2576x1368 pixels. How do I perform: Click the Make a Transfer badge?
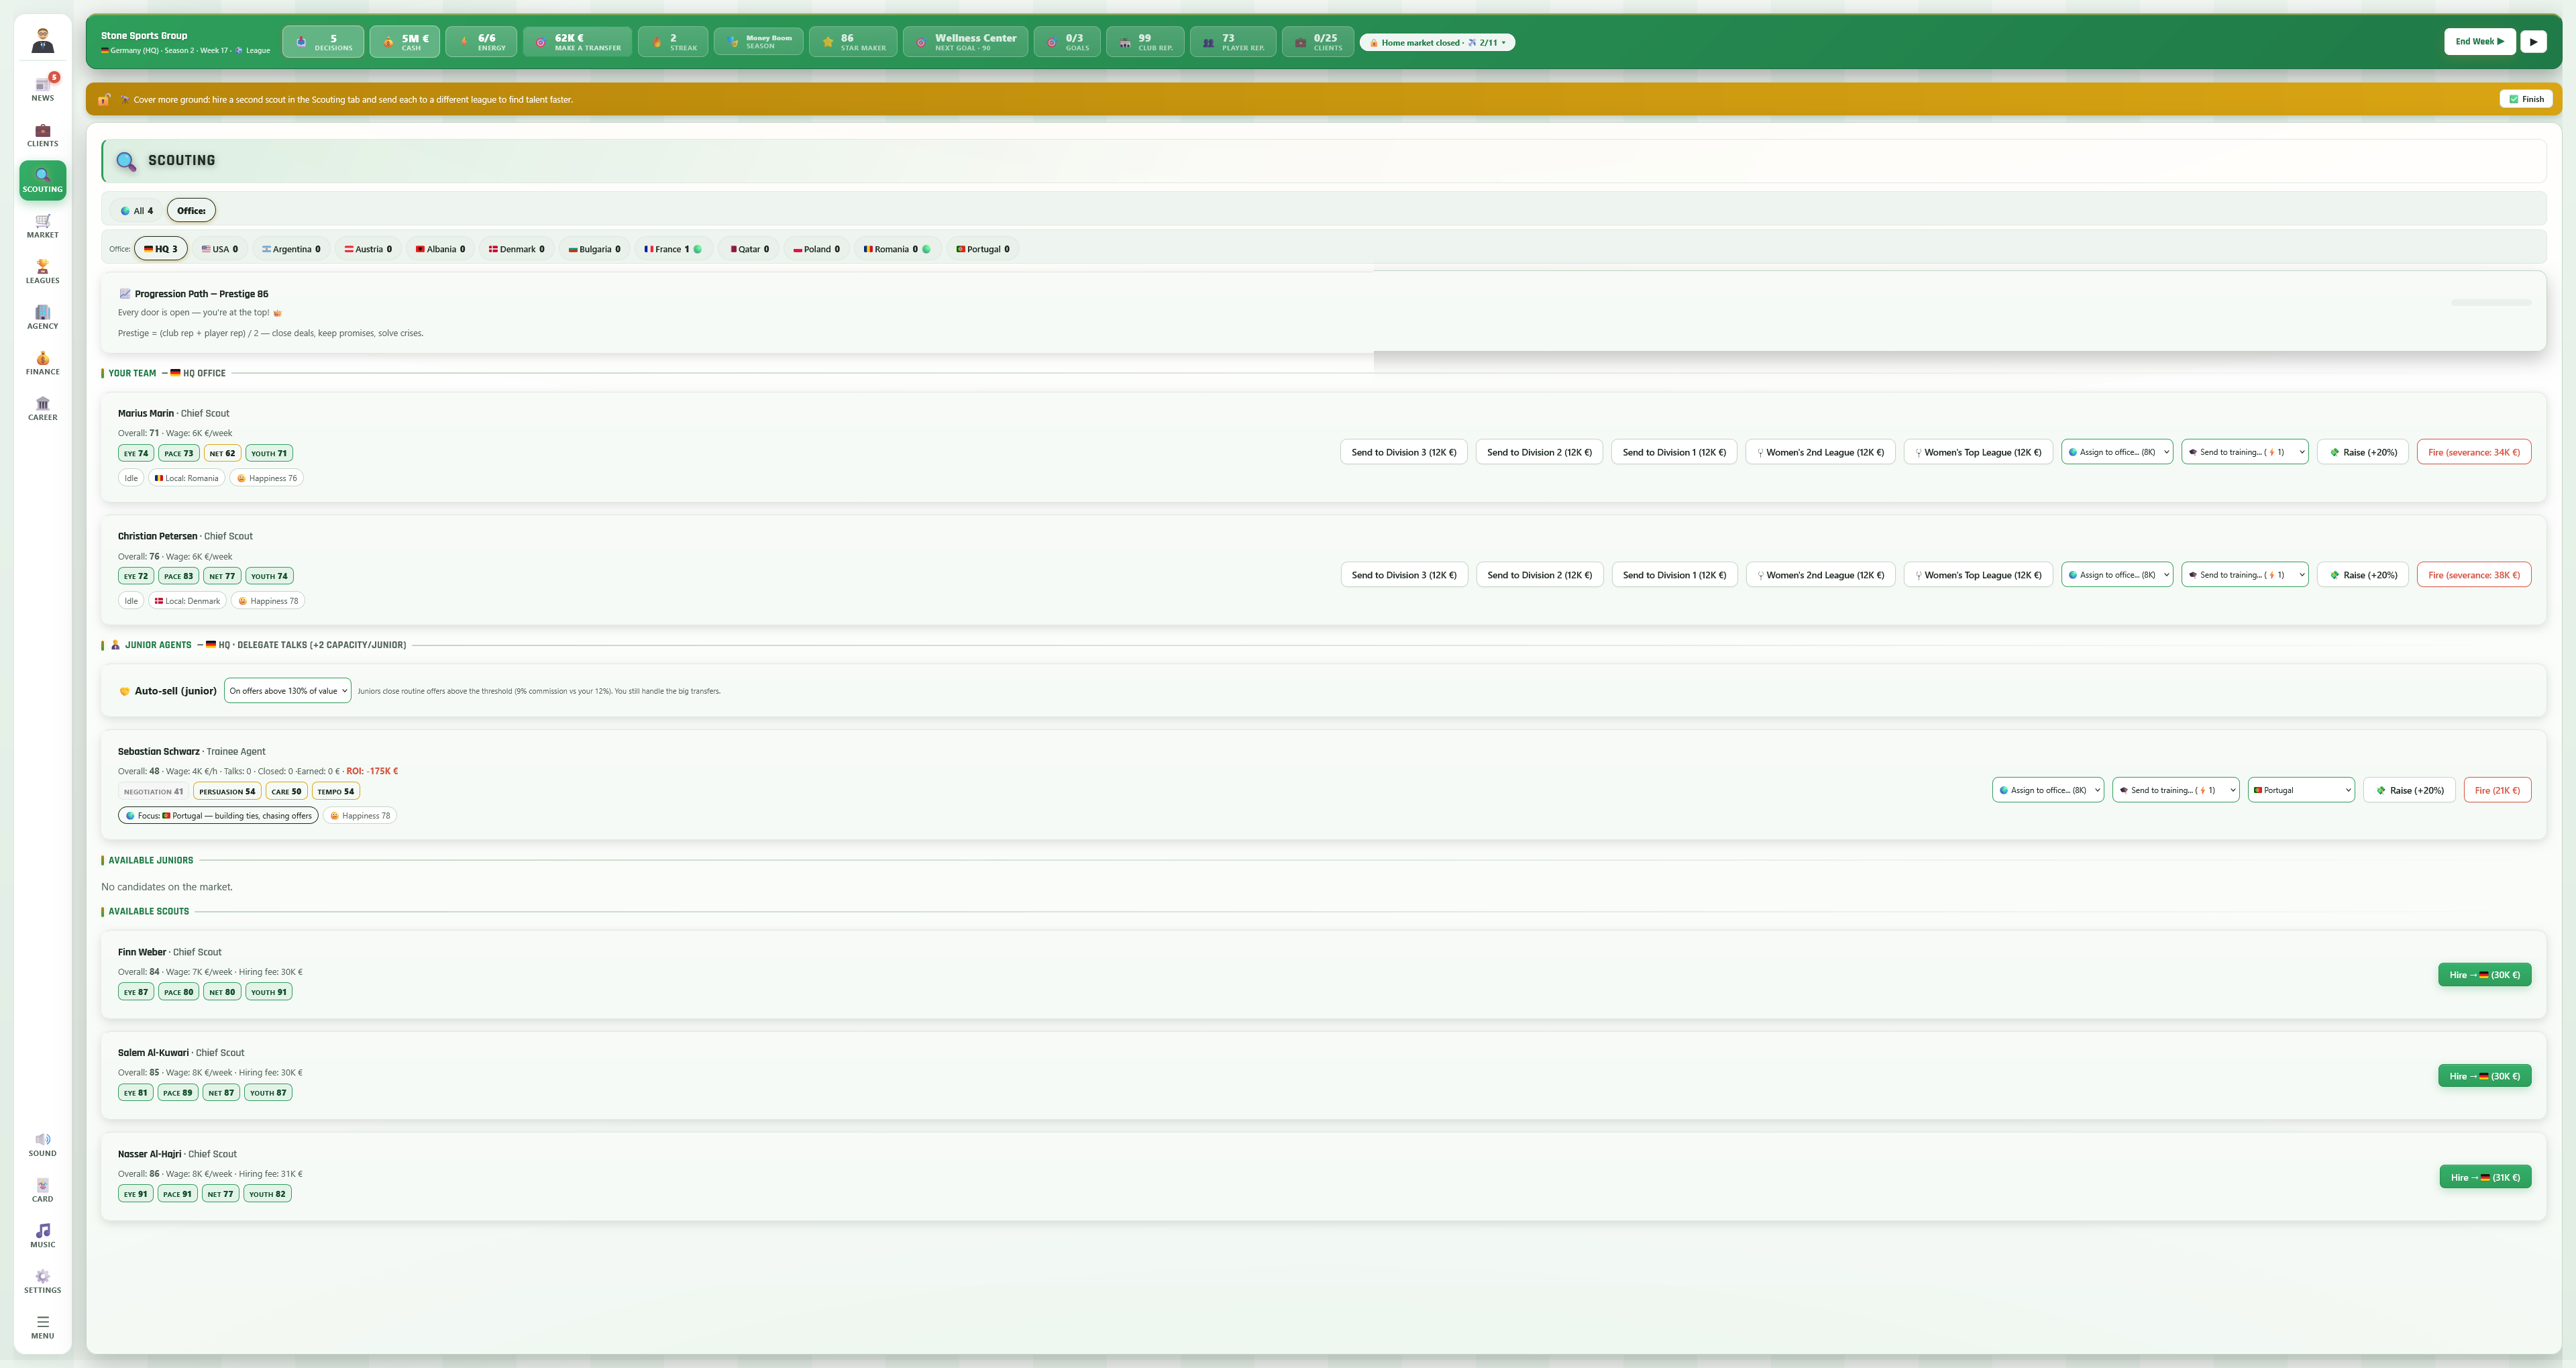577,42
